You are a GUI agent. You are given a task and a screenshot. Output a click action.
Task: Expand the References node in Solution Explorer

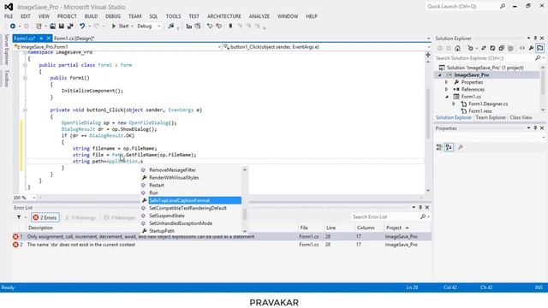coord(447,89)
